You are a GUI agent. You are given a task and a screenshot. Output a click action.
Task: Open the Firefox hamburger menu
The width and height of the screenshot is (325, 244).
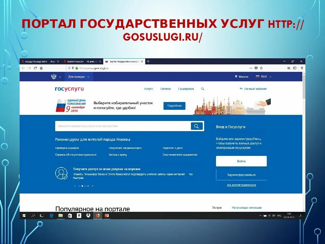[x=302, y=68]
